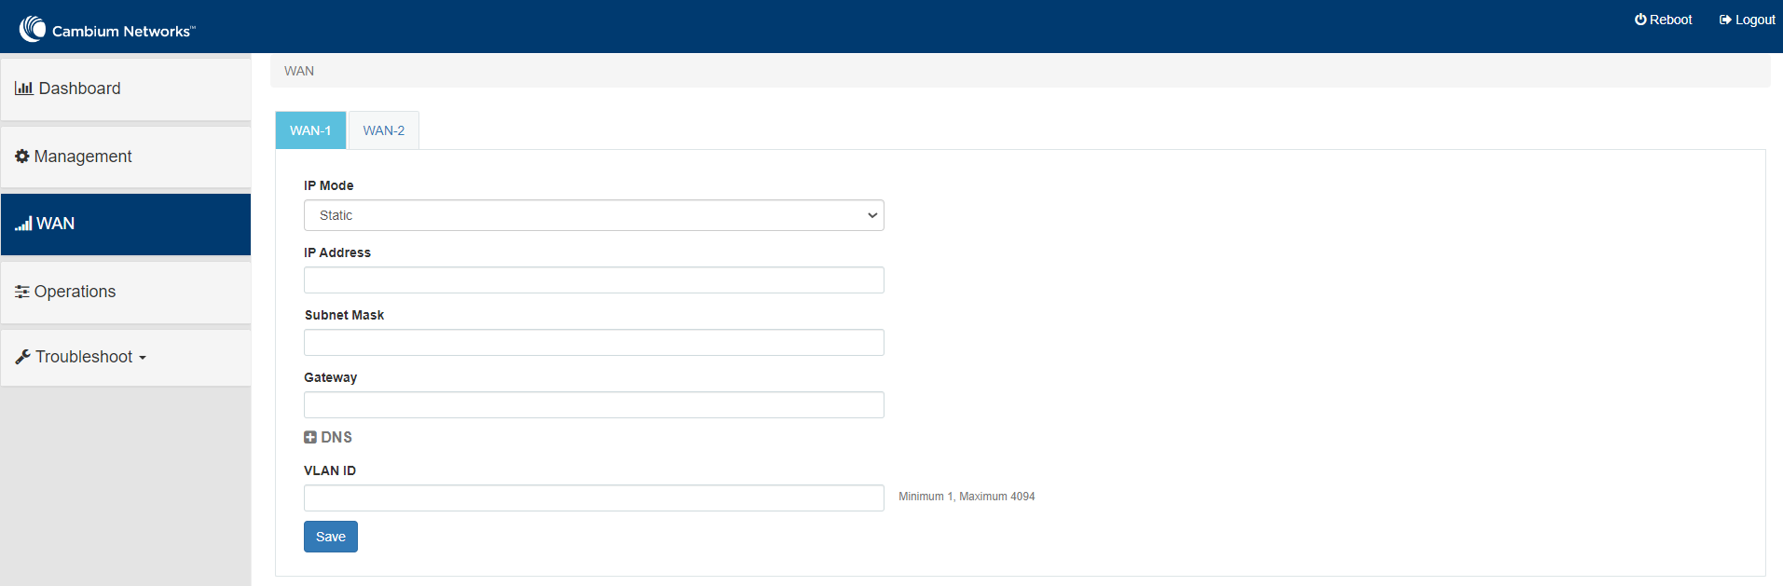Click the Logout link

point(1748,20)
